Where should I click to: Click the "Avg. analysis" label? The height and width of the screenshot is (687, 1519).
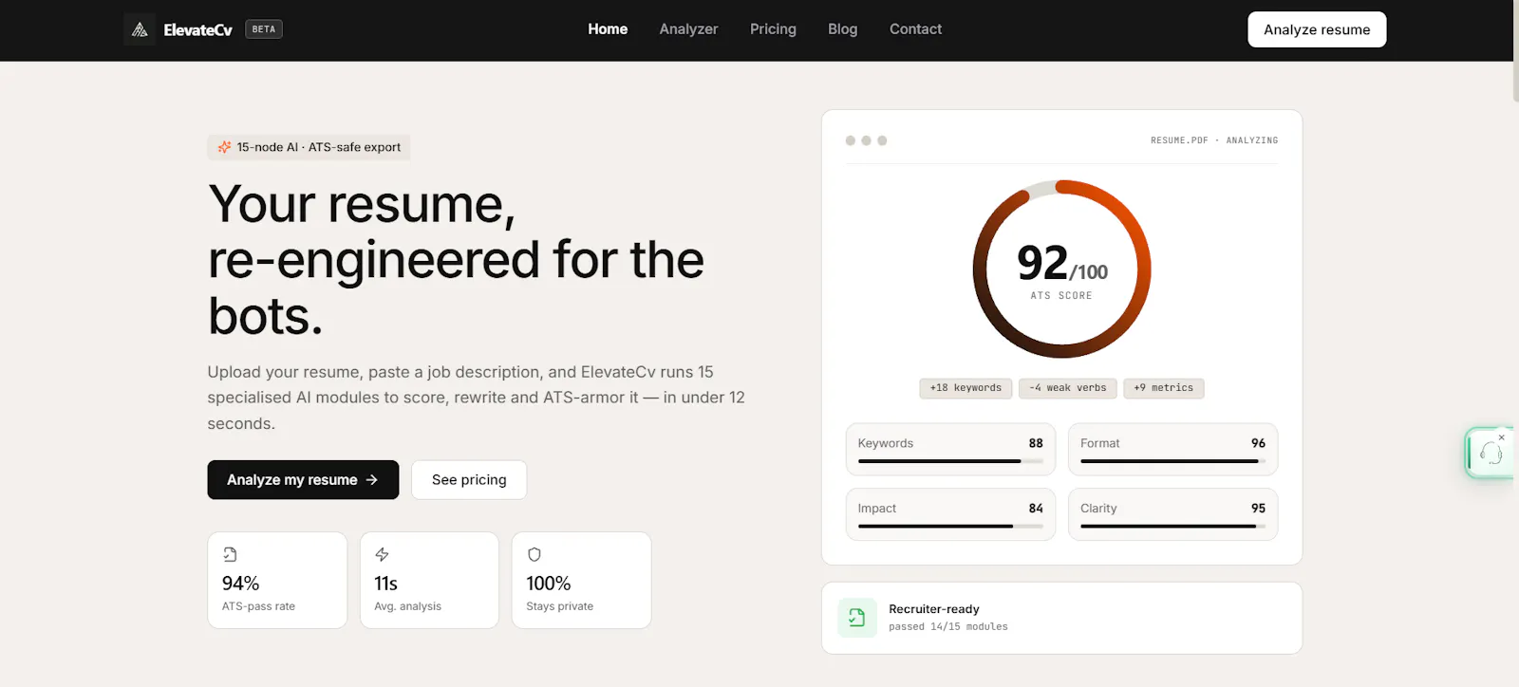coord(407,606)
